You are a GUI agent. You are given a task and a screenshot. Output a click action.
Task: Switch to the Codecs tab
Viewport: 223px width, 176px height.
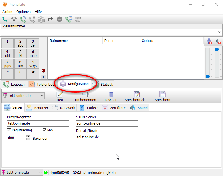[89, 108]
